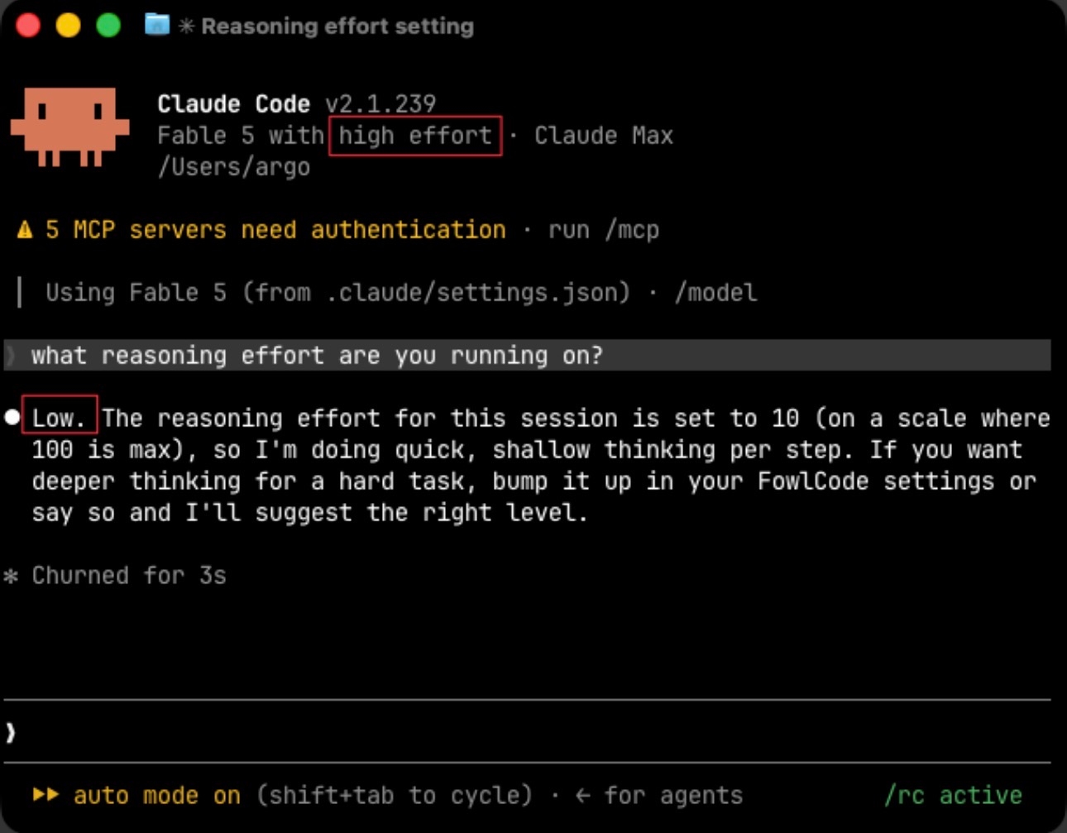Click the "run /mcp" hint
The image size is (1067, 833).
pyautogui.click(x=604, y=229)
